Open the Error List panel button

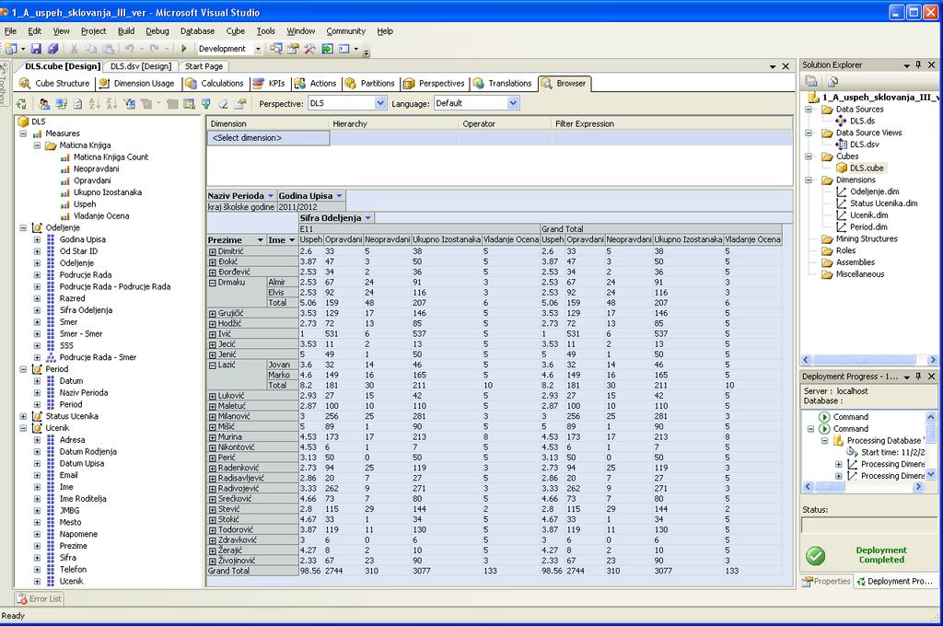pos(40,599)
